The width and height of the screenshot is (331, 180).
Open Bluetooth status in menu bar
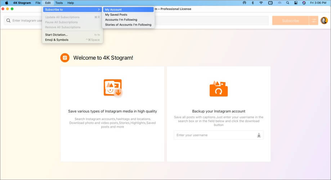252,3
